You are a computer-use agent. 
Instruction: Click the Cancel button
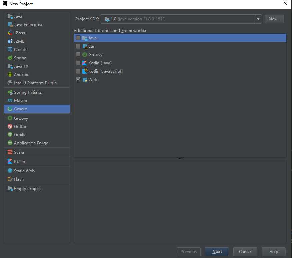click(245, 251)
